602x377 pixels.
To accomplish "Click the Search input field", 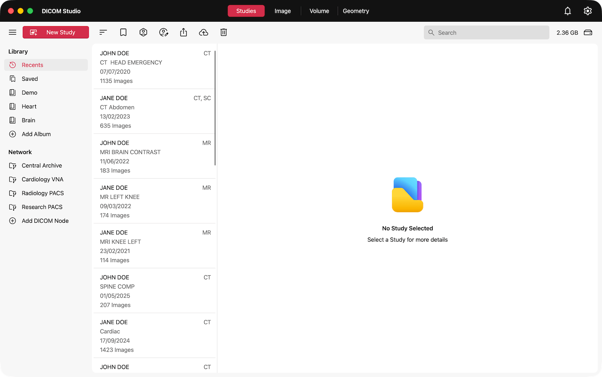I will coord(486,33).
